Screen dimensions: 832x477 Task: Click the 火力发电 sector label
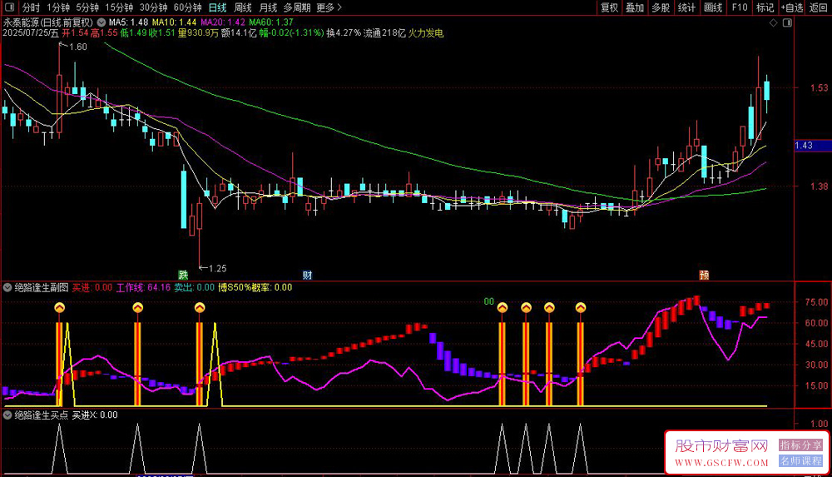tap(425, 33)
